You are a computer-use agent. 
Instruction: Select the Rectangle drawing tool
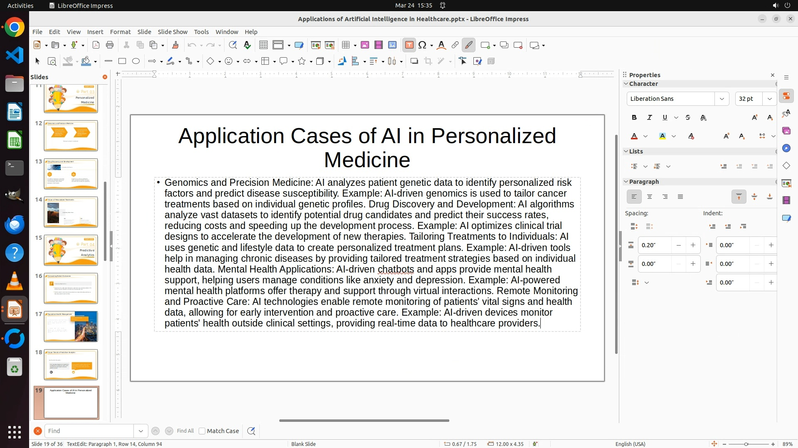pyautogui.click(x=122, y=61)
